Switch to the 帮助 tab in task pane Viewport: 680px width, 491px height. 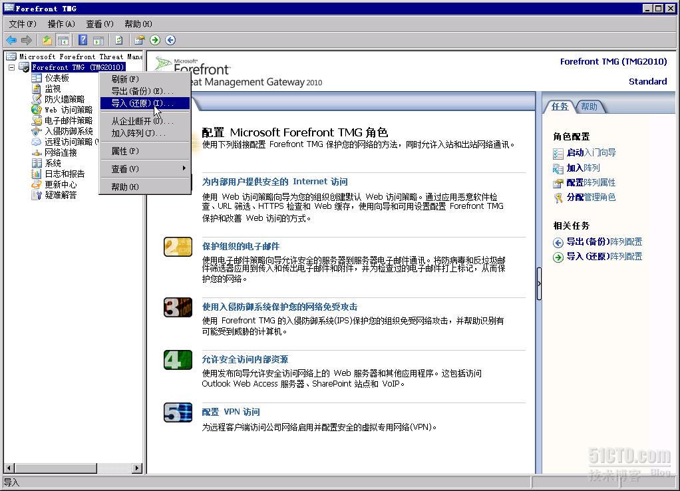point(589,106)
